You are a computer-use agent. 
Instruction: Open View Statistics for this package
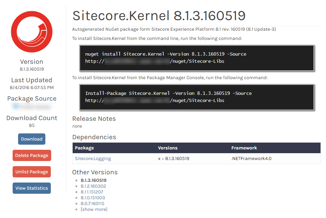pos(31,188)
